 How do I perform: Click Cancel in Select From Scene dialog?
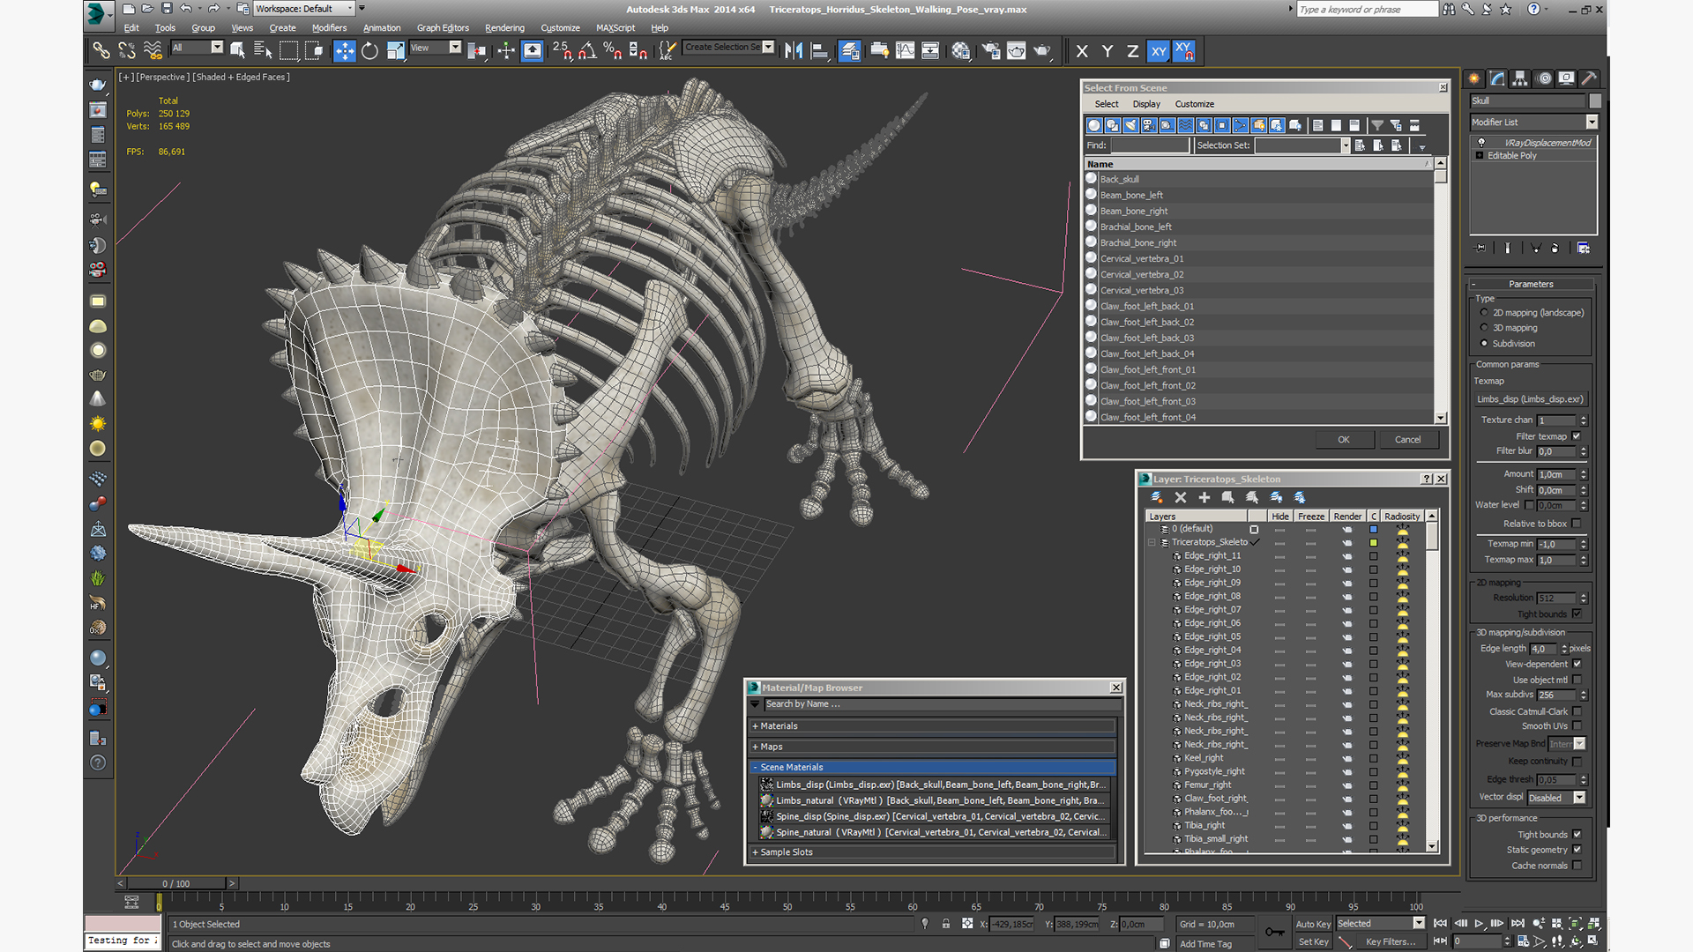pyautogui.click(x=1407, y=440)
